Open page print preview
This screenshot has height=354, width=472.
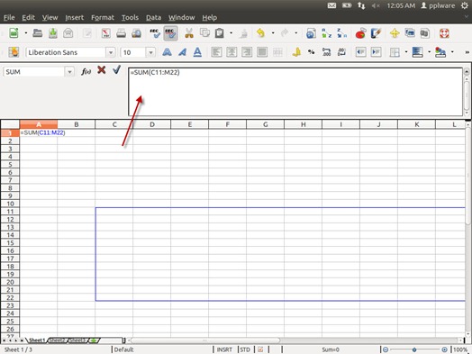[136, 32]
